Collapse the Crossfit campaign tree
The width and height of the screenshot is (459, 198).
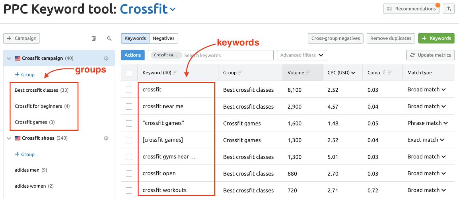pyautogui.click(x=9, y=58)
